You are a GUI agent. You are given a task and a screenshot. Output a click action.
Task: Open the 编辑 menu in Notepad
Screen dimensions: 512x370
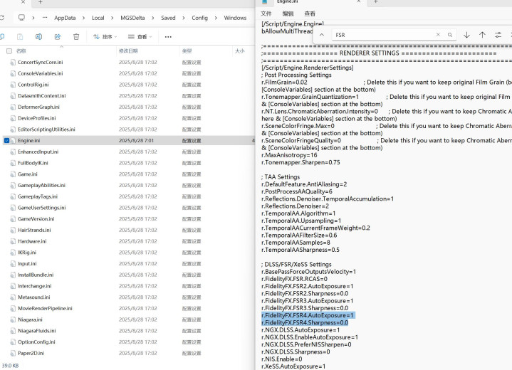click(x=288, y=14)
